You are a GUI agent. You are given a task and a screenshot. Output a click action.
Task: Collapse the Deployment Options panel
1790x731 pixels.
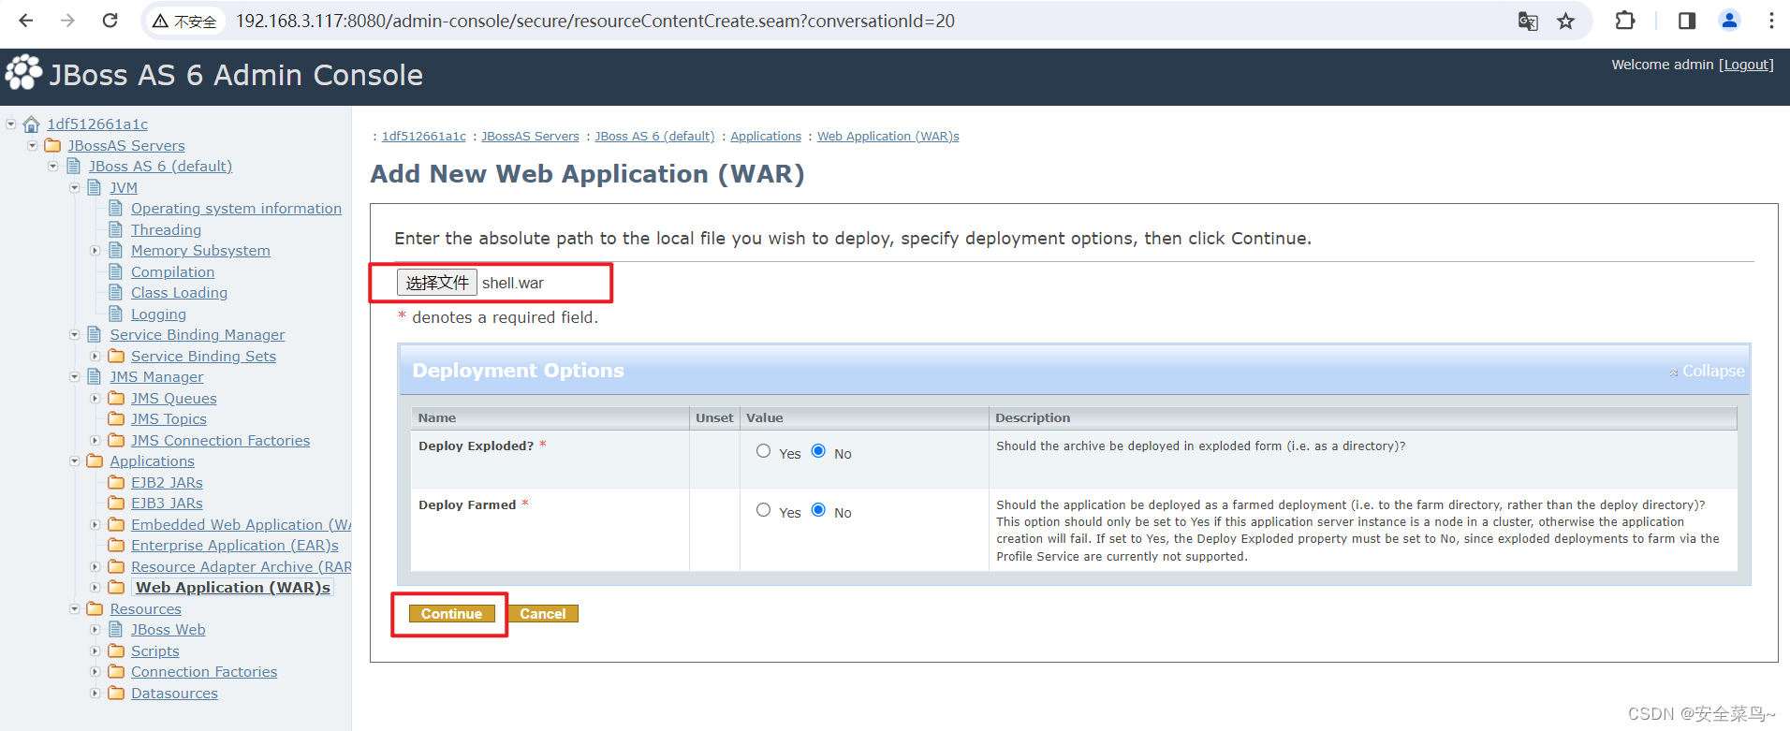click(1707, 371)
